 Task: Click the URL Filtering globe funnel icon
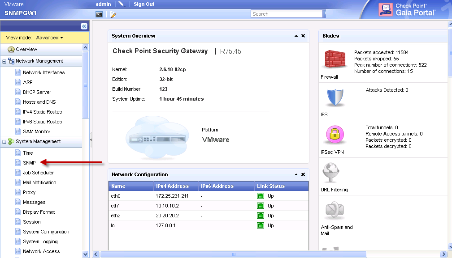[x=331, y=173]
